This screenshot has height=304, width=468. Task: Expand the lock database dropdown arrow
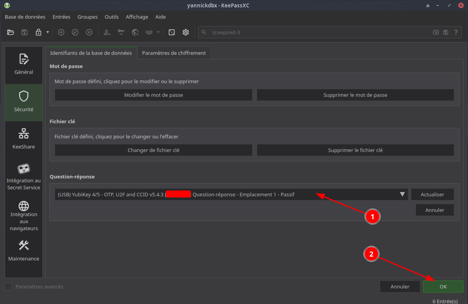click(48, 32)
